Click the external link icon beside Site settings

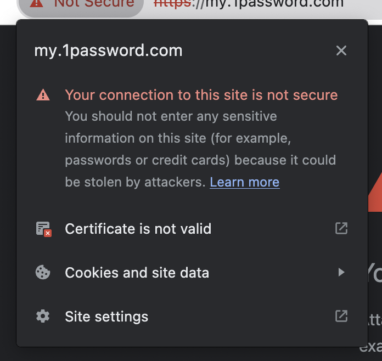(x=341, y=316)
